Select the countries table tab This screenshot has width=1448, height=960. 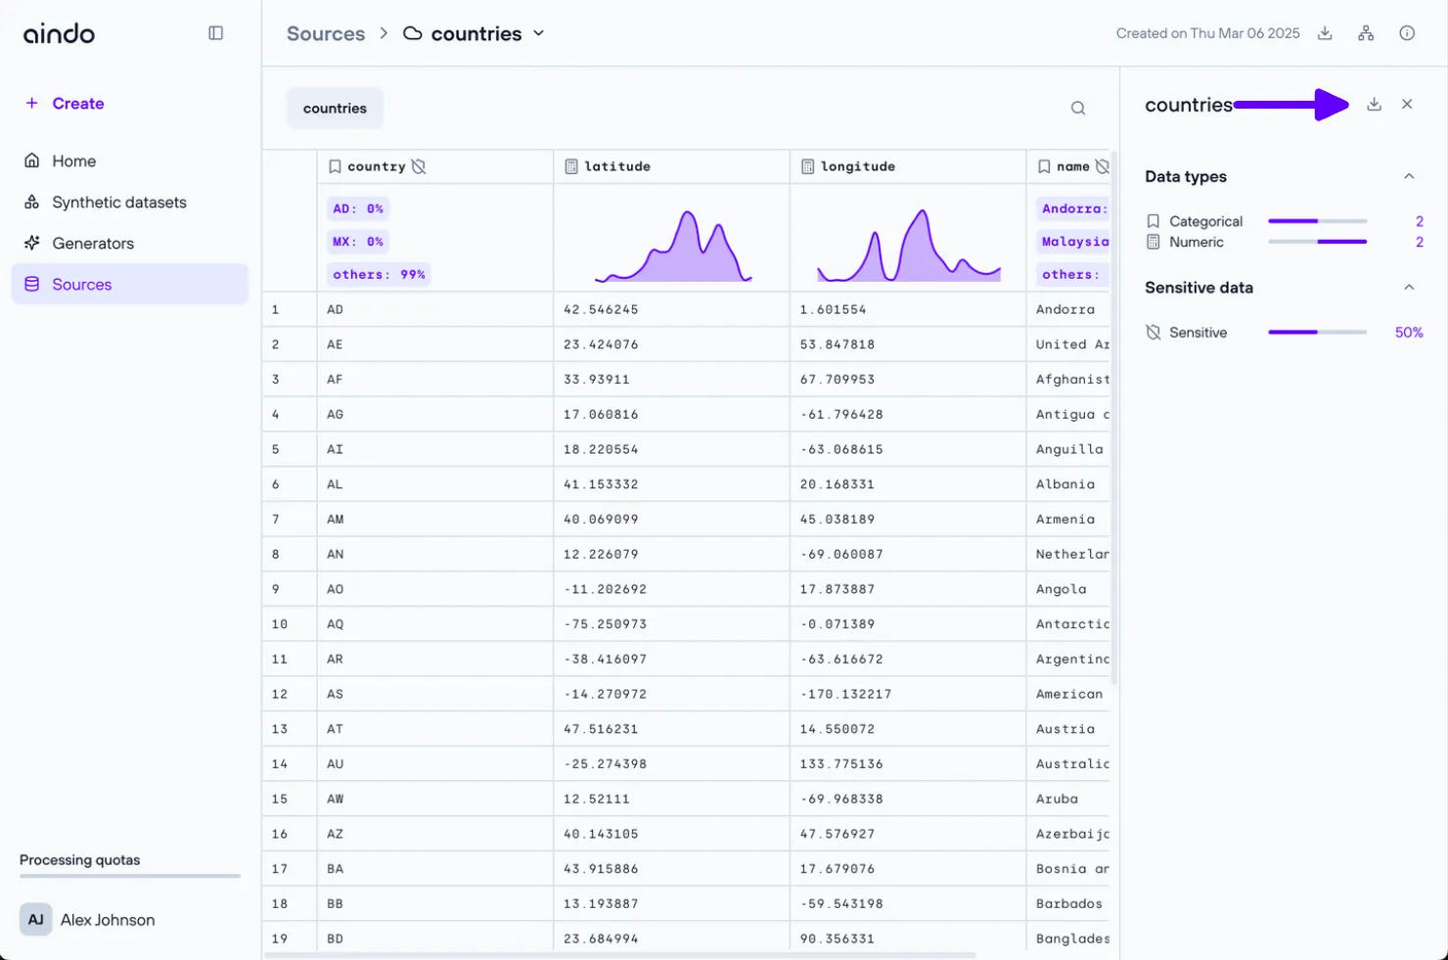[335, 109]
